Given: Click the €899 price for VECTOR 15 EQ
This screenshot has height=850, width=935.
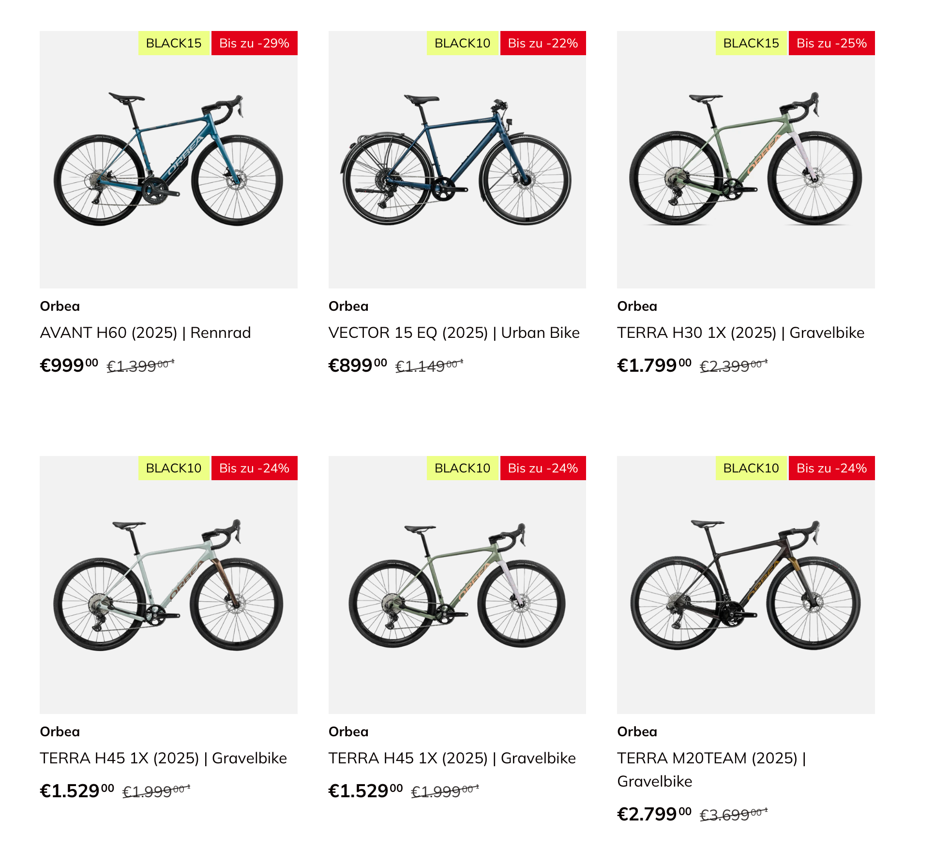Looking at the screenshot, I should click(357, 365).
